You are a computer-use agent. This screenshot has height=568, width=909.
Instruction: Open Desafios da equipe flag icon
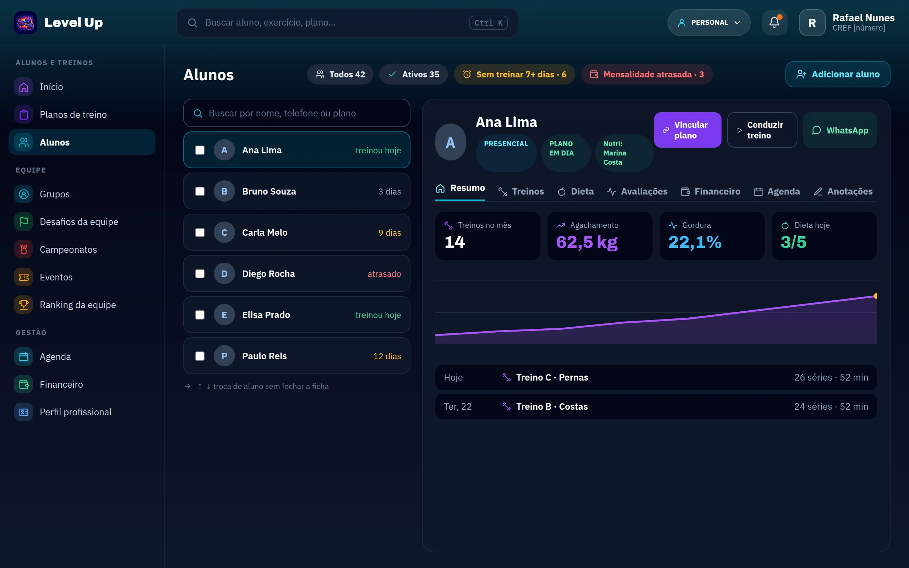pos(24,222)
